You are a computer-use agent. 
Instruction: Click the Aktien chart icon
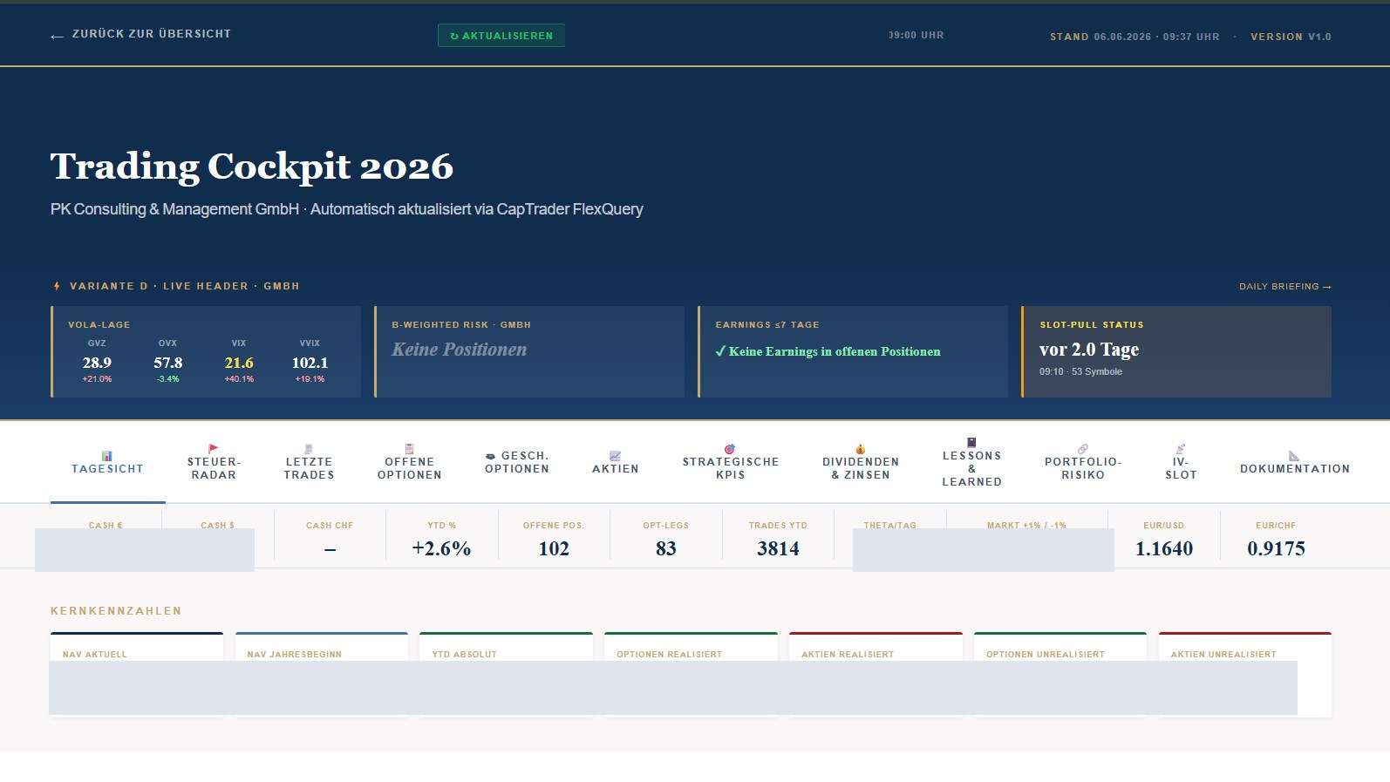616,456
